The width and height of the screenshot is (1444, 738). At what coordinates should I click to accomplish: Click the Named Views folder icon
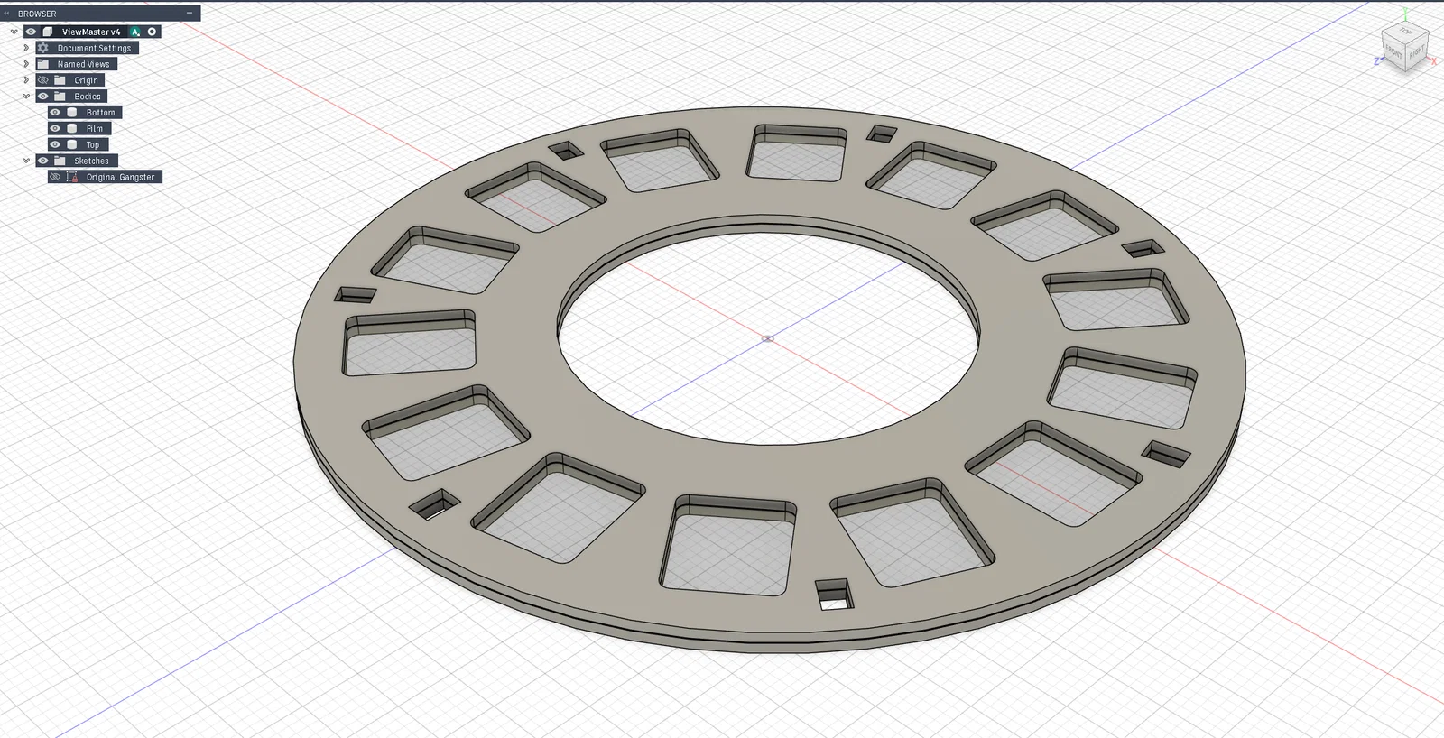[42, 64]
